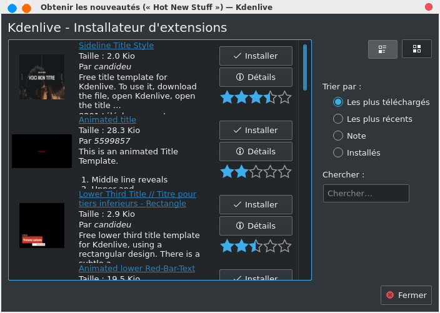Open Détails for Sideline Title Style

click(256, 77)
